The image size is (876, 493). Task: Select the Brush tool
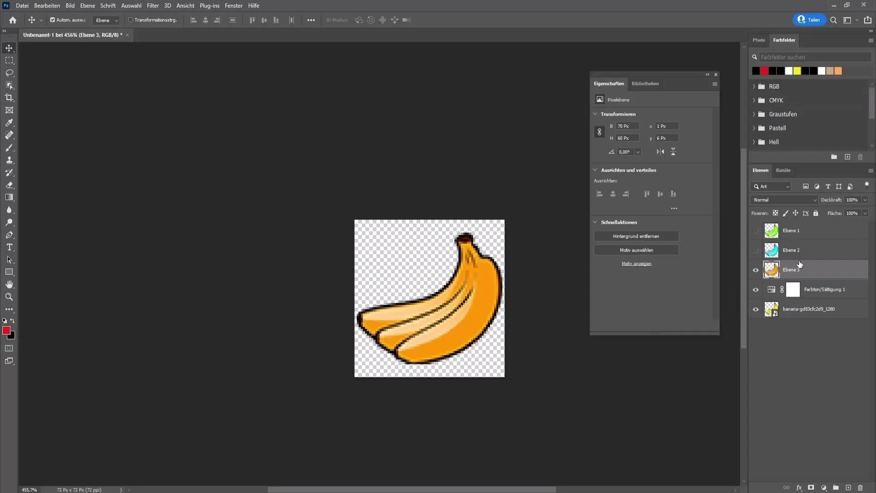coord(9,148)
